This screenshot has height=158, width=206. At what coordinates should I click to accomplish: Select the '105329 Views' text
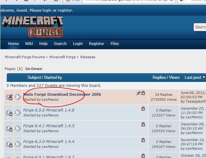point(164,131)
